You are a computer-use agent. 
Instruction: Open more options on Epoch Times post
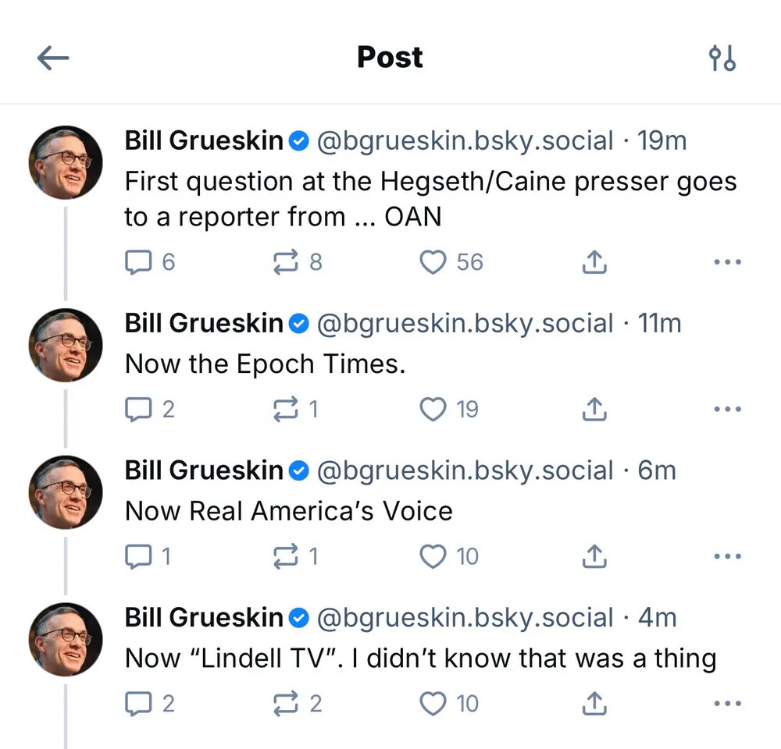(x=727, y=409)
